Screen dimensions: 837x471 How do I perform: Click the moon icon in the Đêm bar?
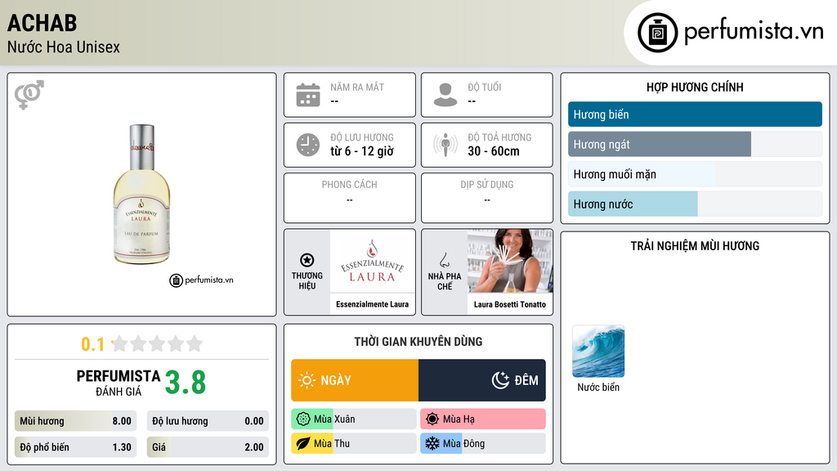pos(500,380)
